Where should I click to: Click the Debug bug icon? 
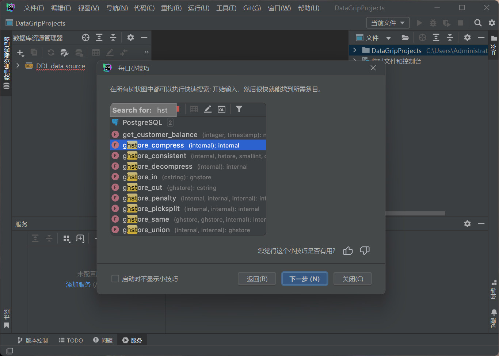tap(433, 23)
